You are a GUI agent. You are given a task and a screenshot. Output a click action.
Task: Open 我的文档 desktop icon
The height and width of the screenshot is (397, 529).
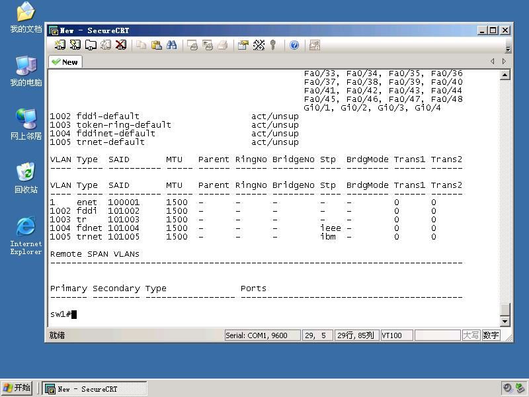(26, 18)
